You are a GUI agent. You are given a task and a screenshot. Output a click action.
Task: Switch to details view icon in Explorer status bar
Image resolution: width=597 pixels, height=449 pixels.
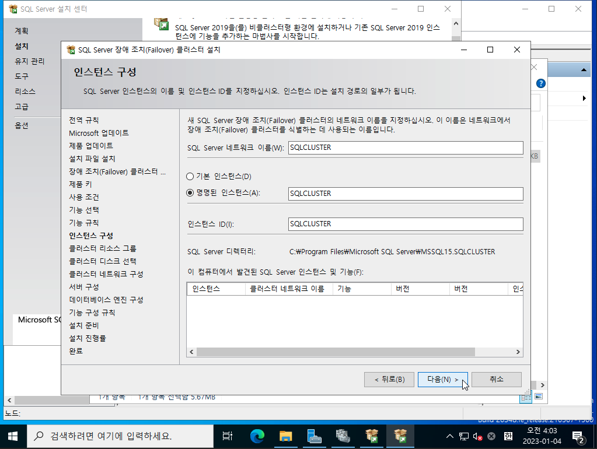pyautogui.click(x=526, y=398)
